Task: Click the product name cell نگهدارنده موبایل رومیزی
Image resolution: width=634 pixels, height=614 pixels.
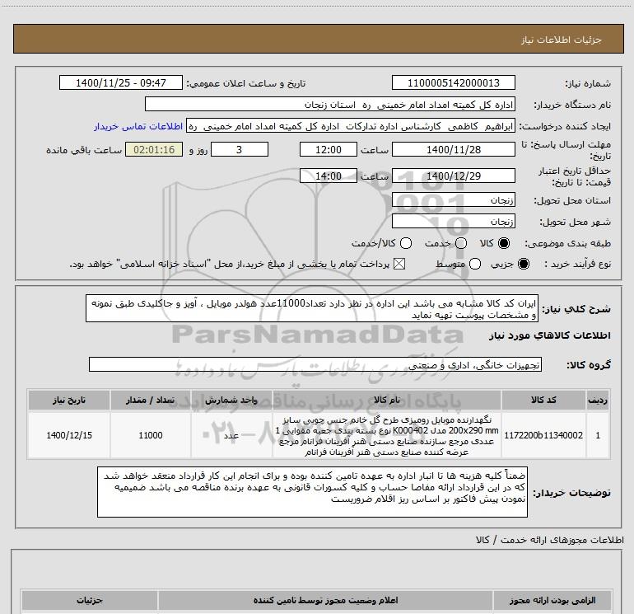Action: (x=386, y=435)
